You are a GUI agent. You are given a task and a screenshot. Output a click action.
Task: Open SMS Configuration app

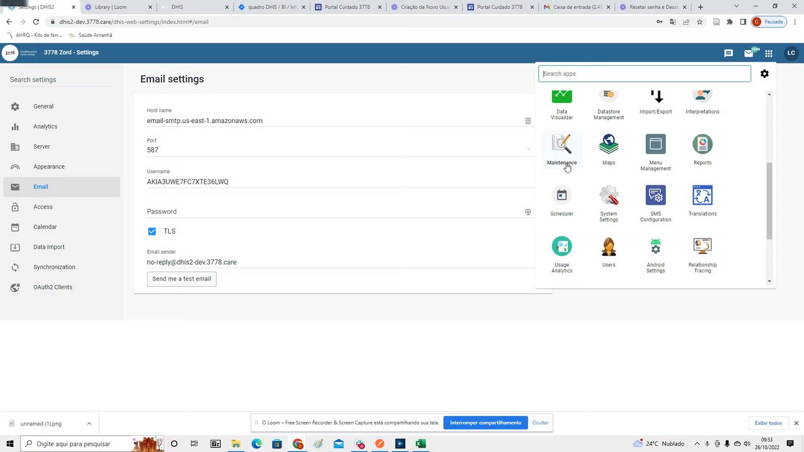656,195
